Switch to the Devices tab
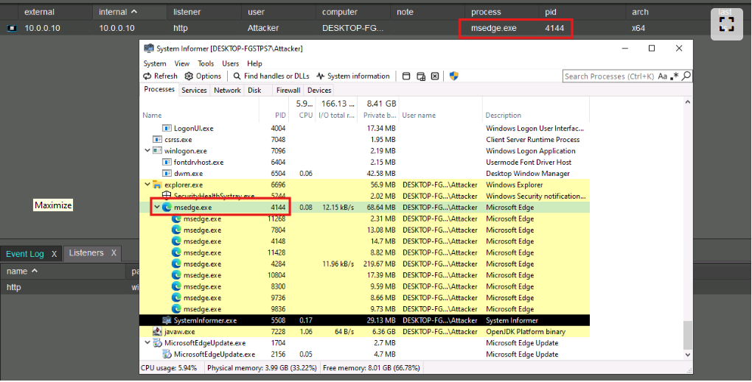The width and height of the screenshot is (752, 382). pos(319,90)
